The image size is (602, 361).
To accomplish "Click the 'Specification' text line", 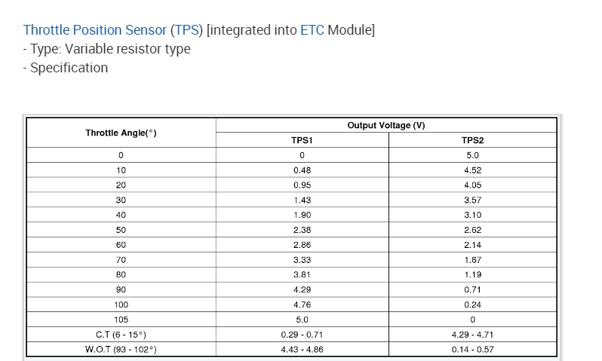I will [69, 68].
